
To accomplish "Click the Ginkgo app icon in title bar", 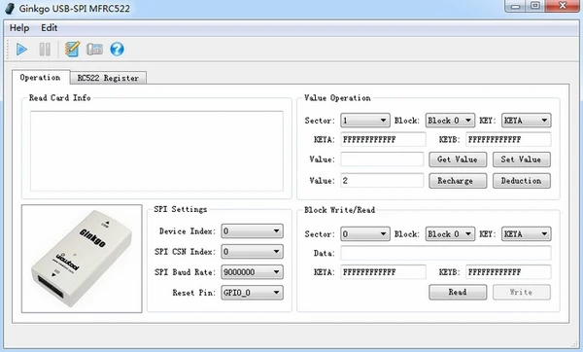I will pyautogui.click(x=11, y=8).
